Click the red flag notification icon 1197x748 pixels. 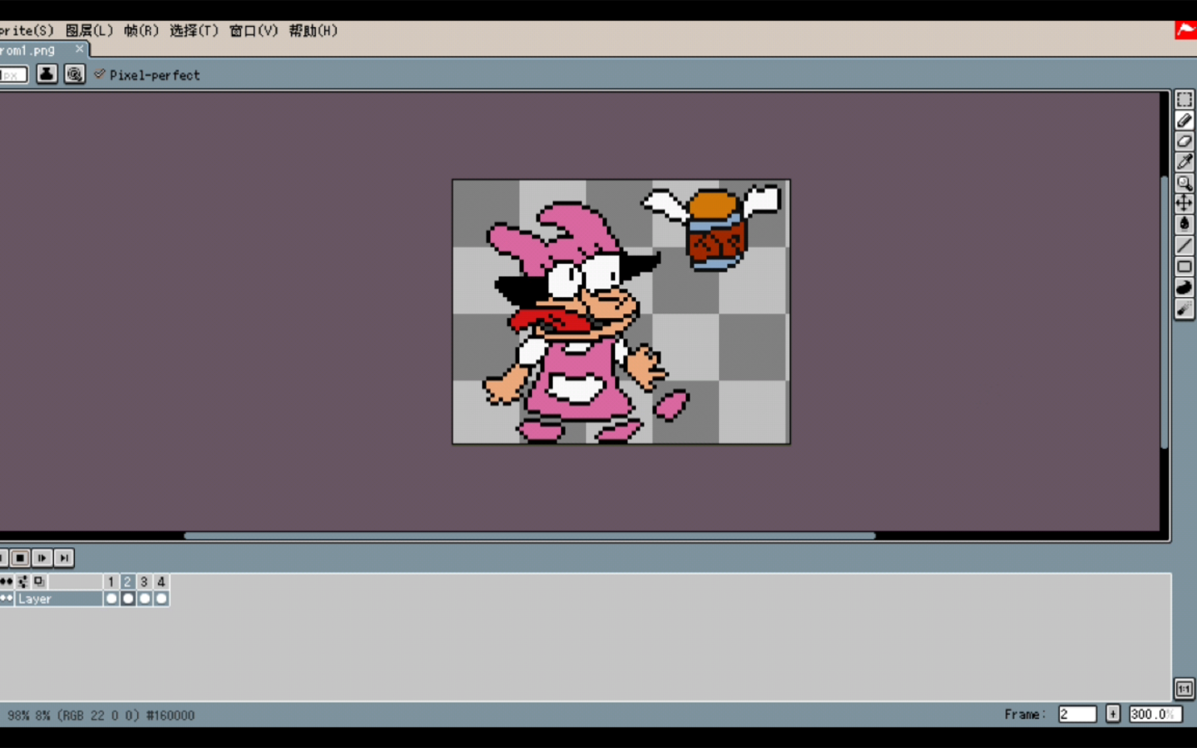1185,30
